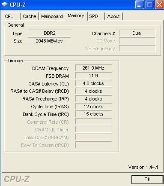This screenshot has width=164, height=186.
Task: Select the Mainboard tab
Action: [x=52, y=16]
